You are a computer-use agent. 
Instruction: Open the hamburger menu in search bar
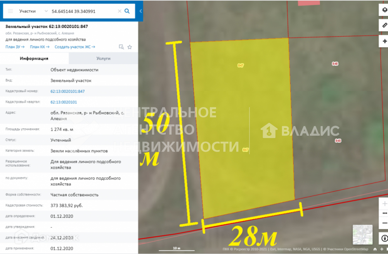10,11
